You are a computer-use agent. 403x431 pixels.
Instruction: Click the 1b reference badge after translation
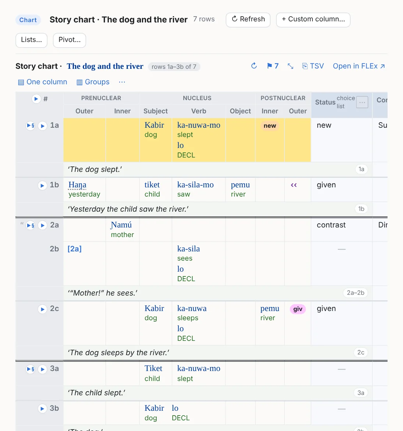[361, 209]
